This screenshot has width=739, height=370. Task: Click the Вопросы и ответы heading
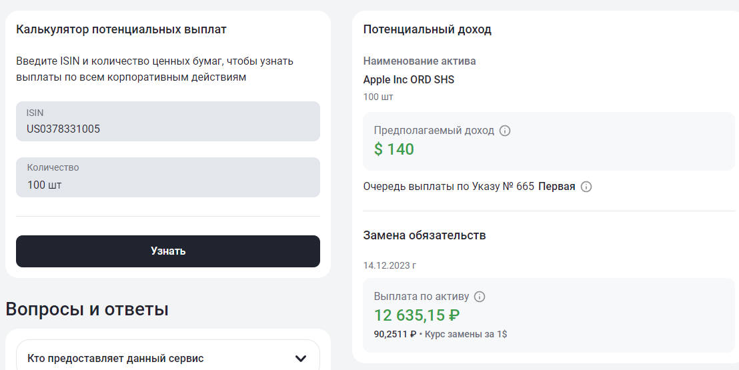[x=87, y=309]
